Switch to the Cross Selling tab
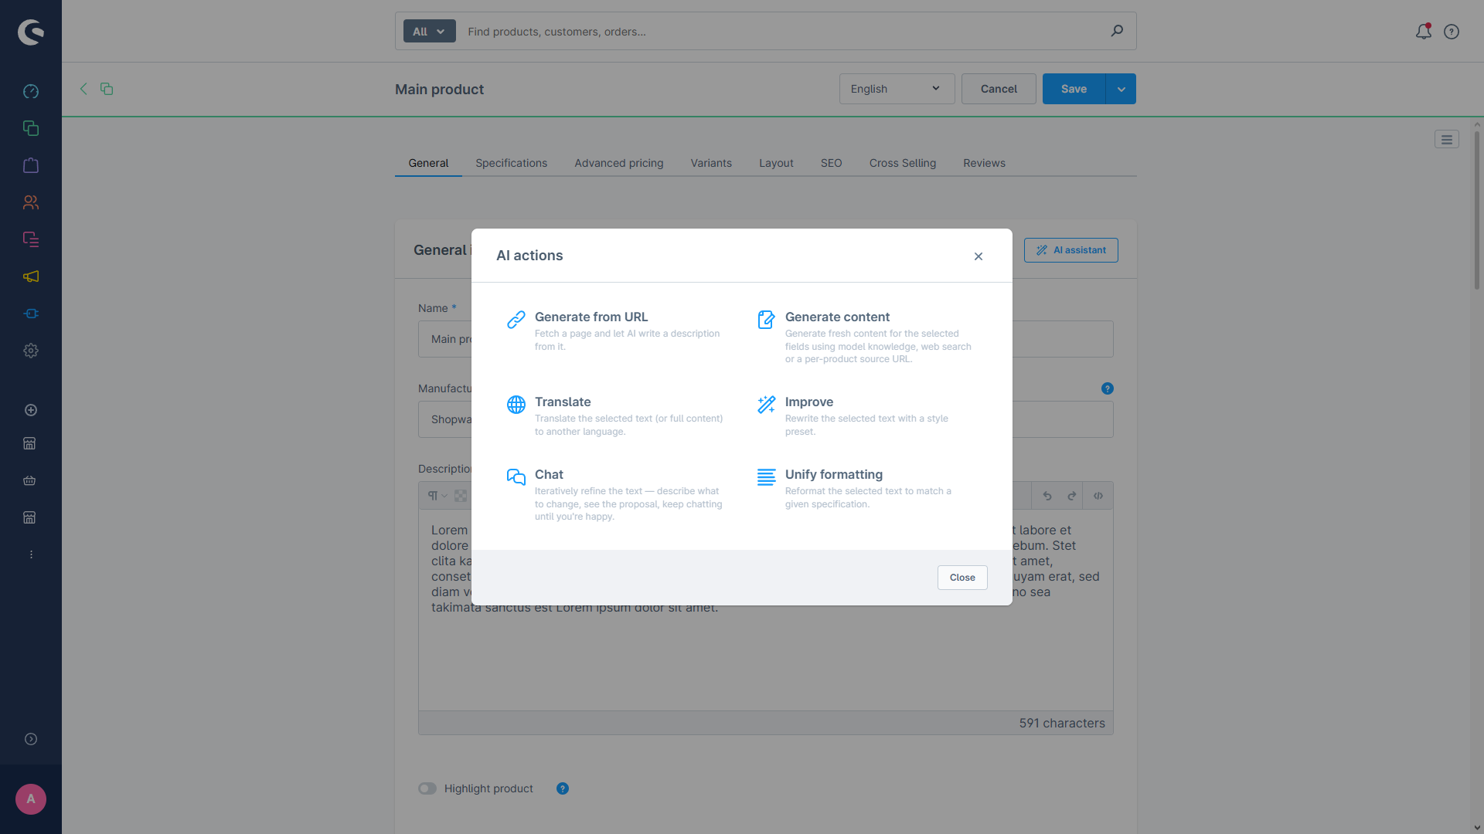Screen dimensions: 1484x834 (902, 163)
